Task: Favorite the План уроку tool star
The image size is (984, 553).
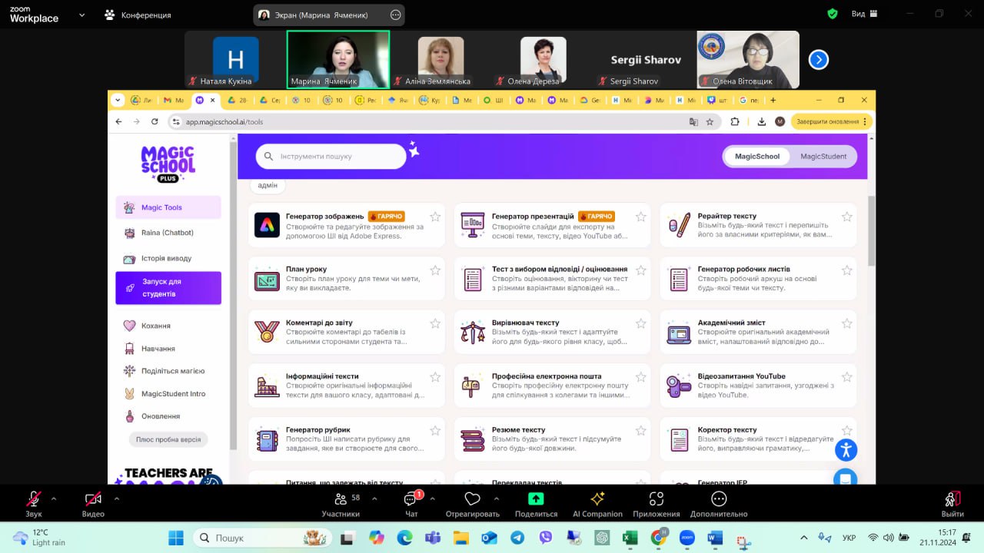Action: click(x=435, y=270)
